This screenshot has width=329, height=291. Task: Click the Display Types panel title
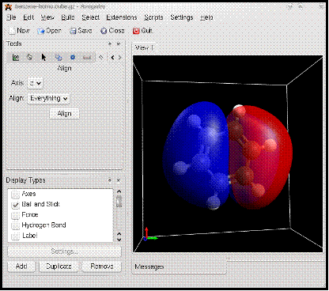25,180
